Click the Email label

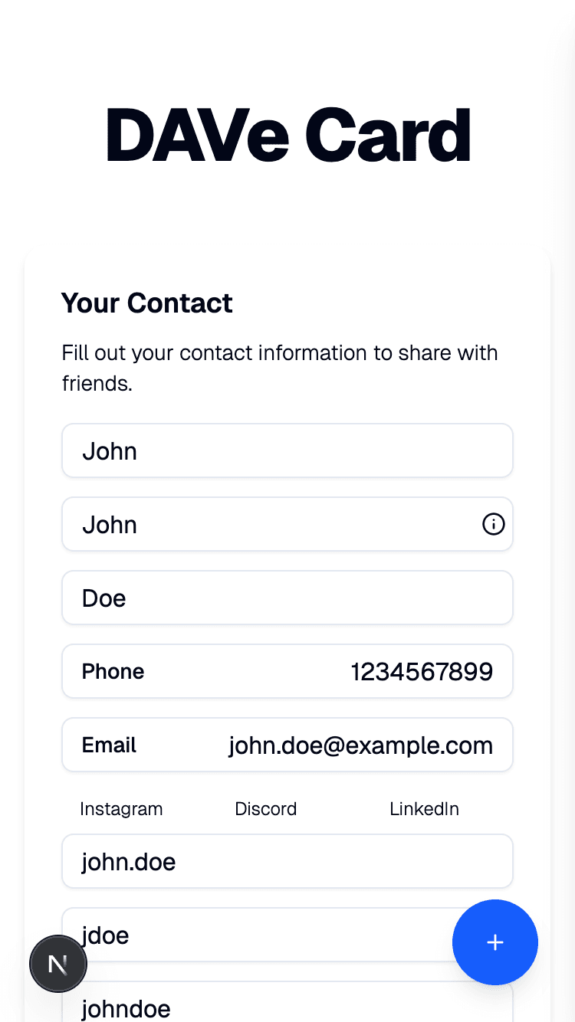point(109,745)
